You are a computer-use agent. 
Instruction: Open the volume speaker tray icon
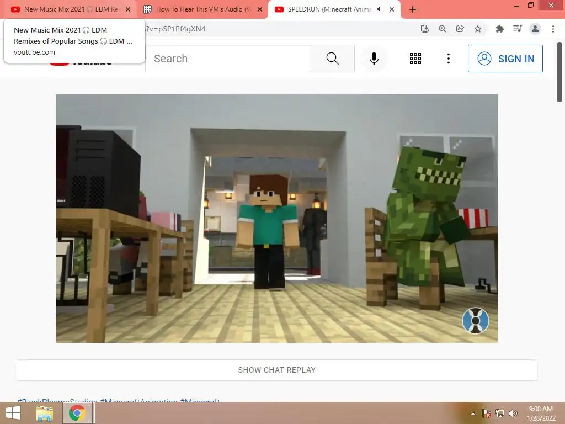pos(513,414)
